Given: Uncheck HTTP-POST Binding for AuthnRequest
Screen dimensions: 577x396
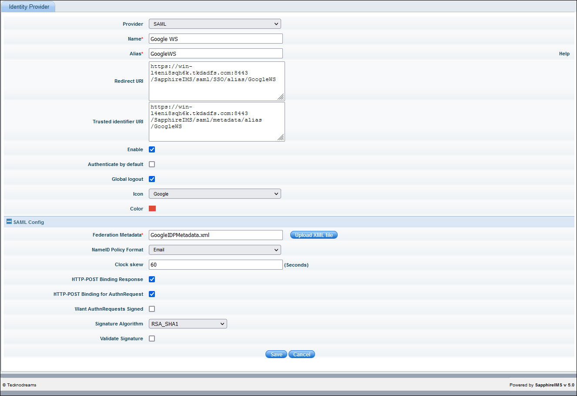Looking at the screenshot, I should coord(151,294).
